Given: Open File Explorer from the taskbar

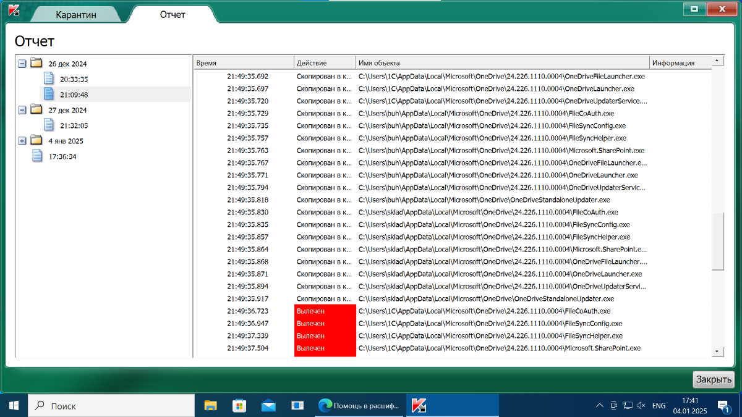Looking at the screenshot, I should [x=211, y=406].
